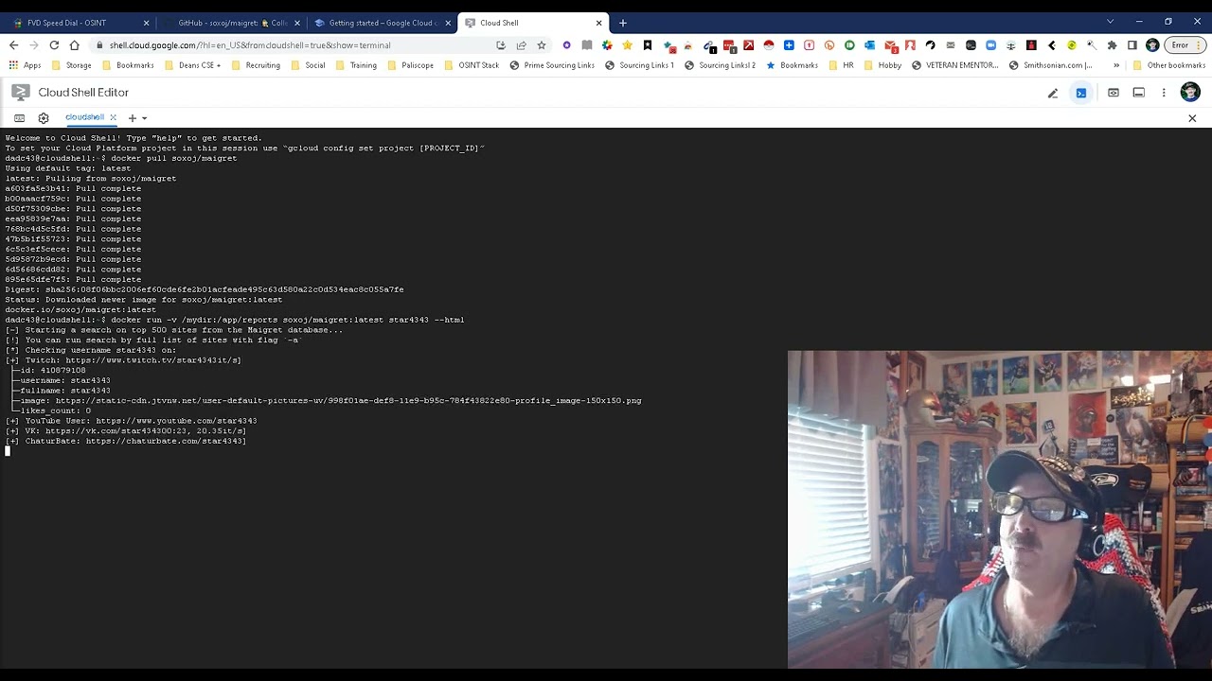Close the cloudshell terminal tab
The height and width of the screenshot is (681, 1212).
point(113,117)
